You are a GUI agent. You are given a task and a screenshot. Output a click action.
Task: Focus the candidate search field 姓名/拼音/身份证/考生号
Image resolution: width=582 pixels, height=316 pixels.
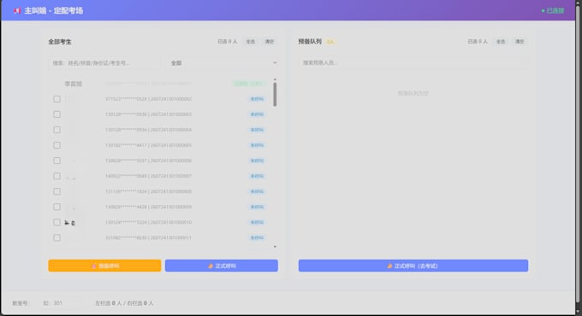pyautogui.click(x=104, y=63)
